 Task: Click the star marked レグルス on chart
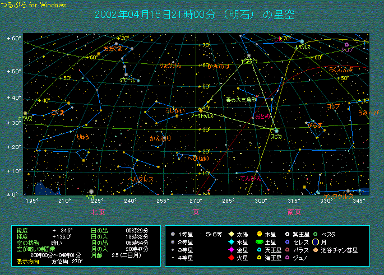click(x=302, y=41)
